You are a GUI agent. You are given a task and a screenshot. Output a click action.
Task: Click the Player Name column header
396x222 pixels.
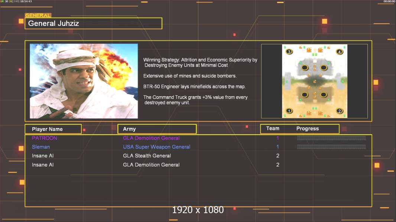click(53, 129)
